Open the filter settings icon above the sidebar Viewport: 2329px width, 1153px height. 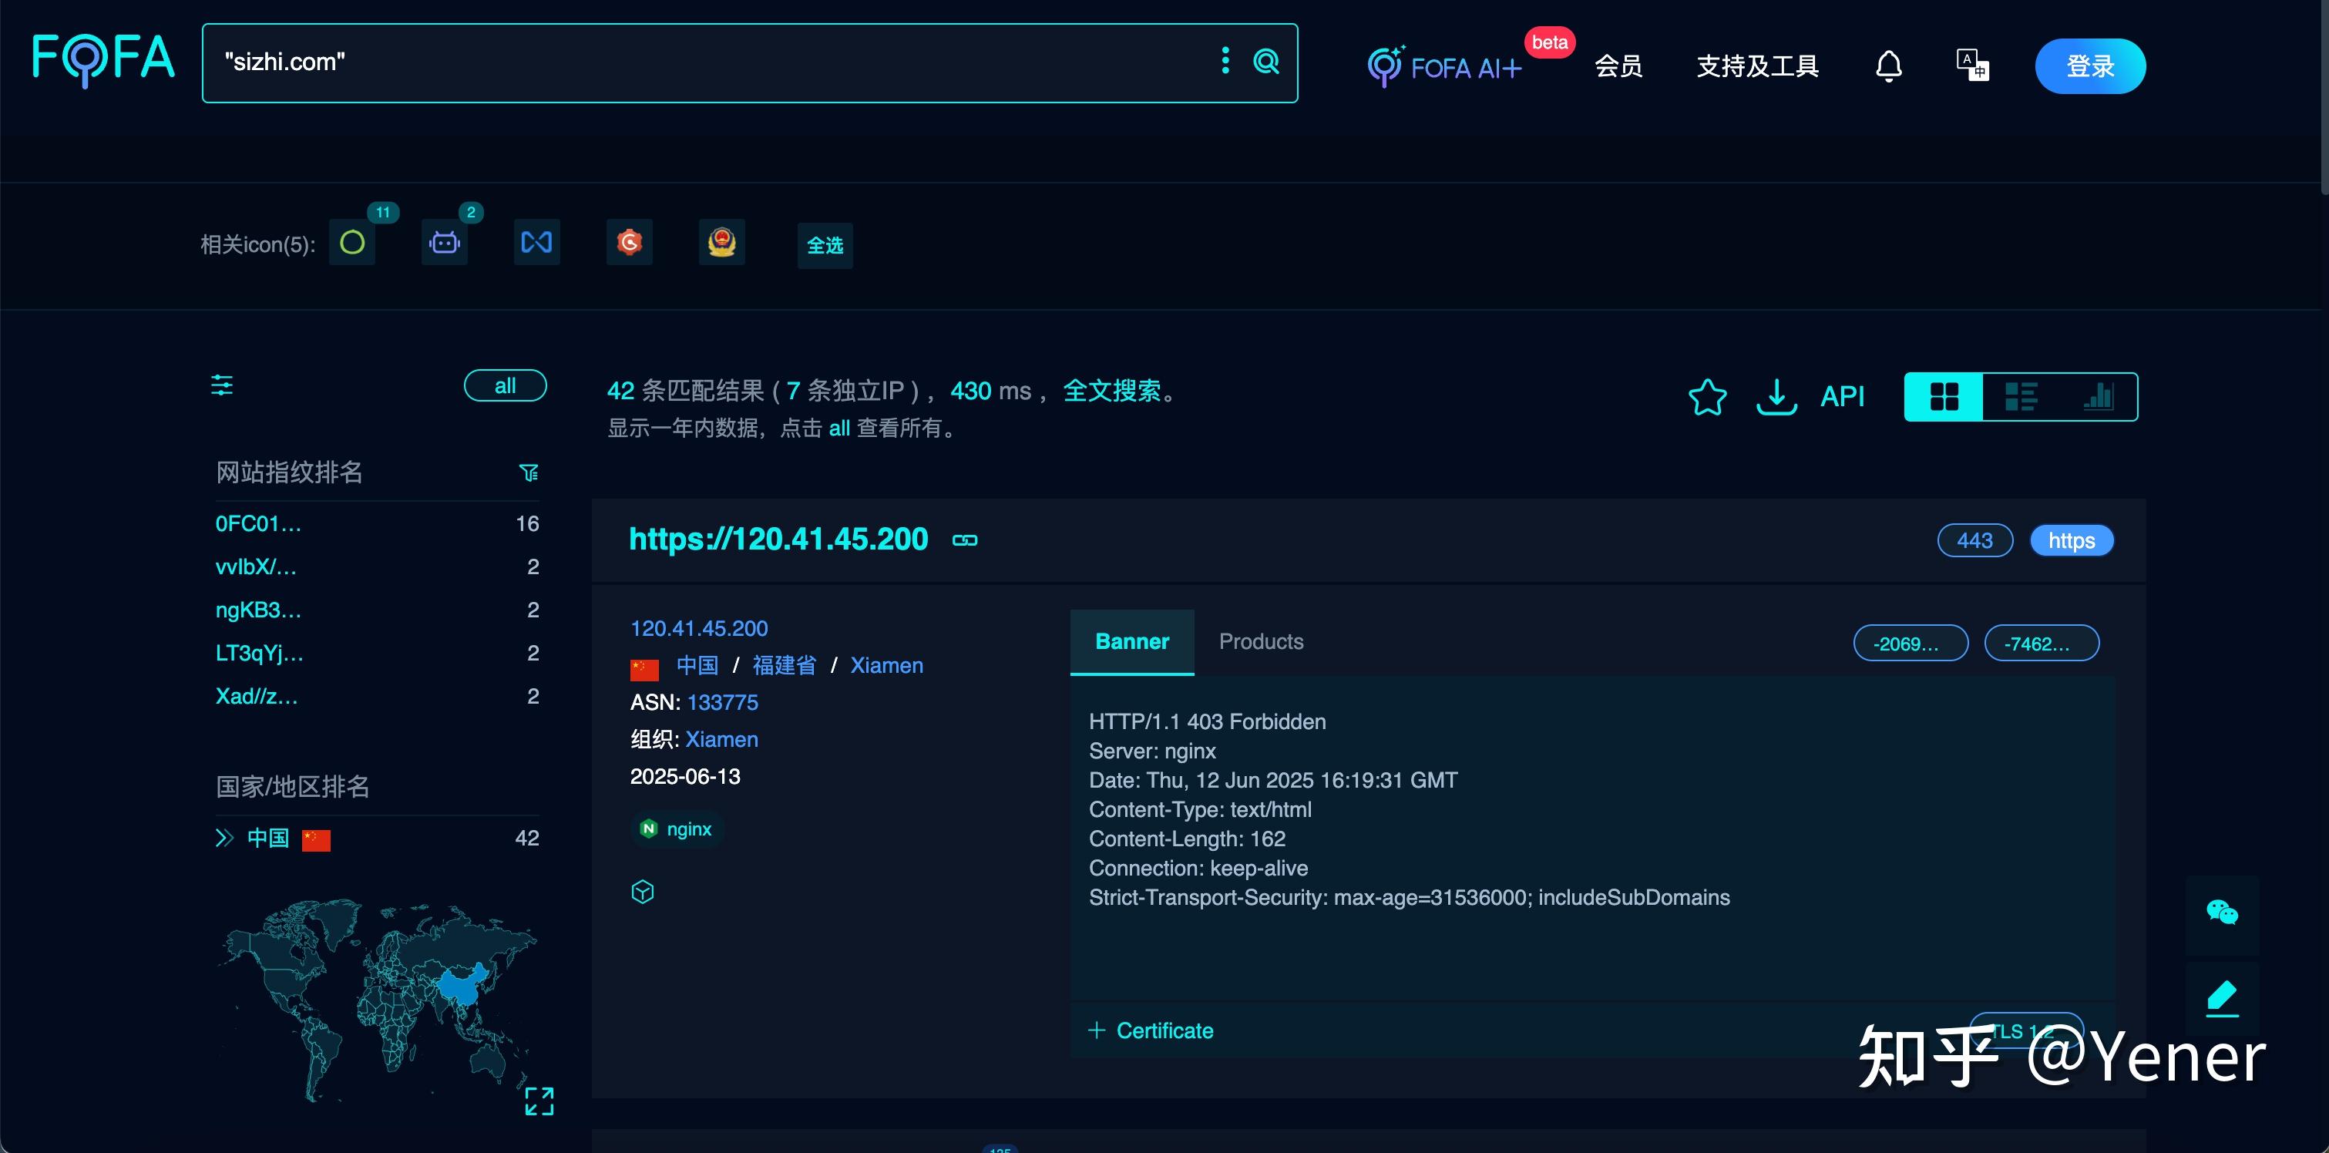pyautogui.click(x=221, y=385)
